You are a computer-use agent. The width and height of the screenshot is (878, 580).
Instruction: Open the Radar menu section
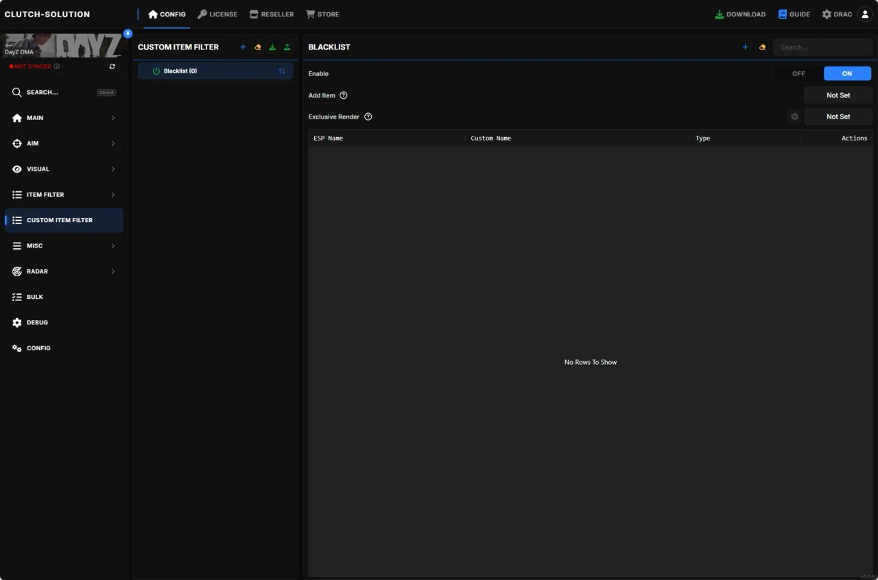point(64,271)
